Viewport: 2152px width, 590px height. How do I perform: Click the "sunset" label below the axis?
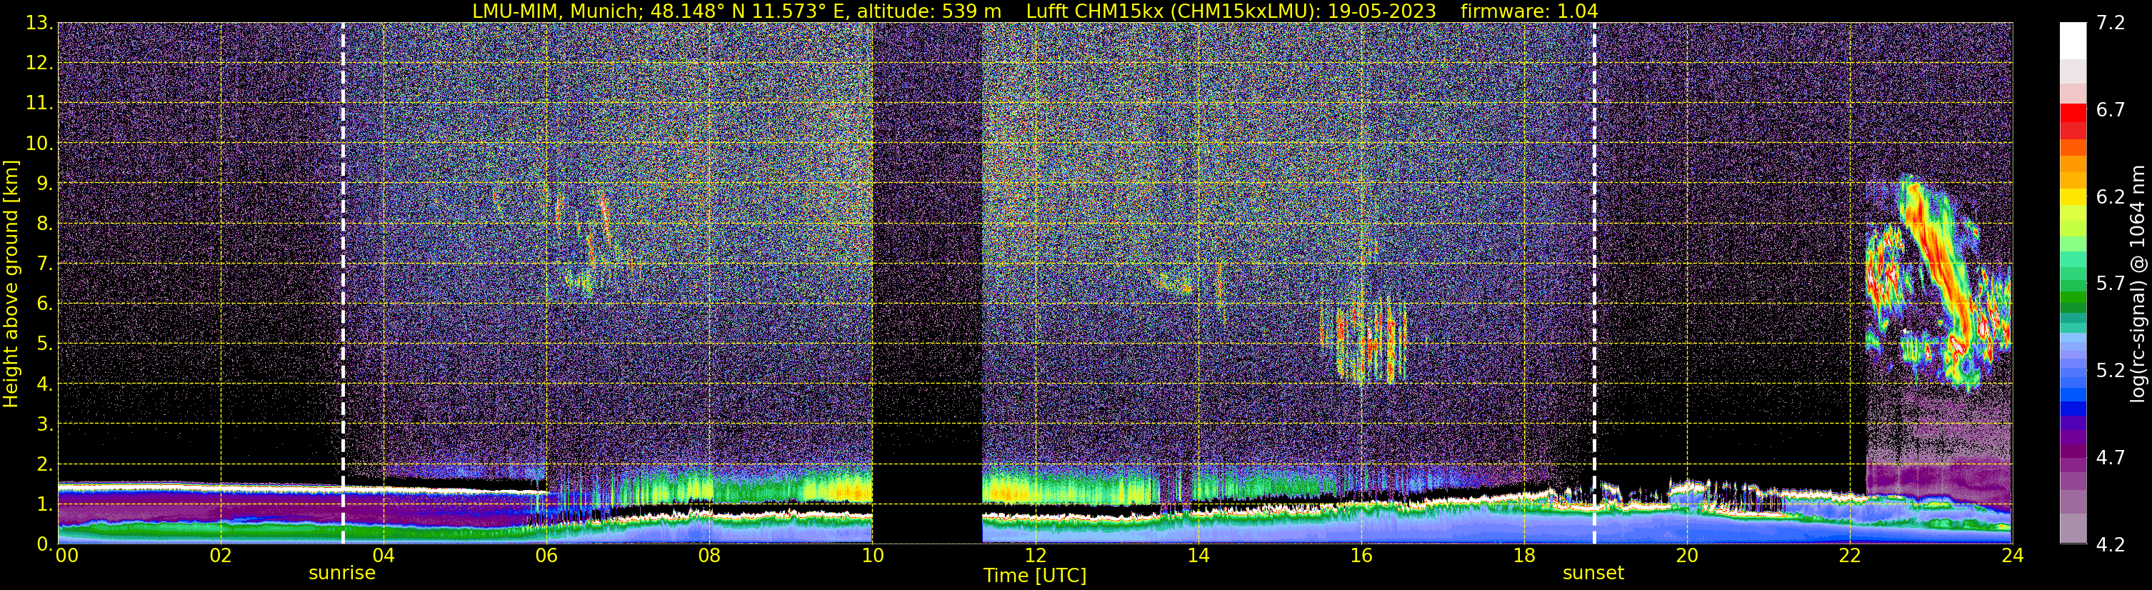point(1593,574)
